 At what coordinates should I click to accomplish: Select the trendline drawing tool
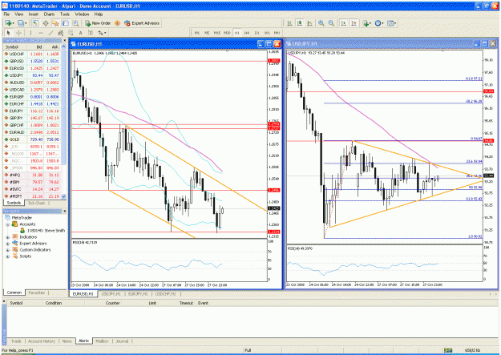click(x=51, y=33)
